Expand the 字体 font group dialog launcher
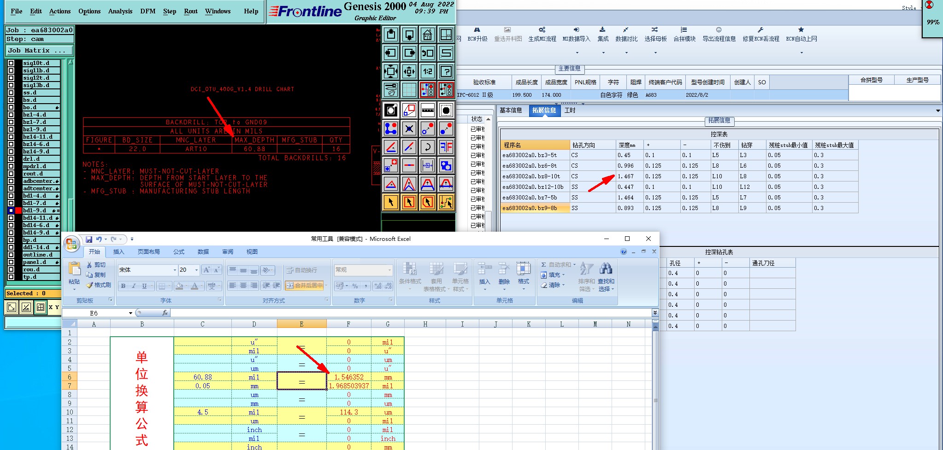Image resolution: width=943 pixels, height=450 pixels. point(219,300)
